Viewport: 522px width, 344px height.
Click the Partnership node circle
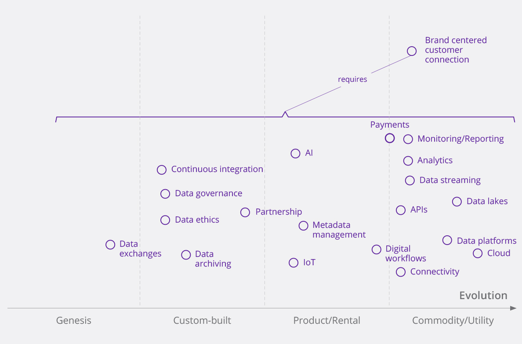point(245,212)
